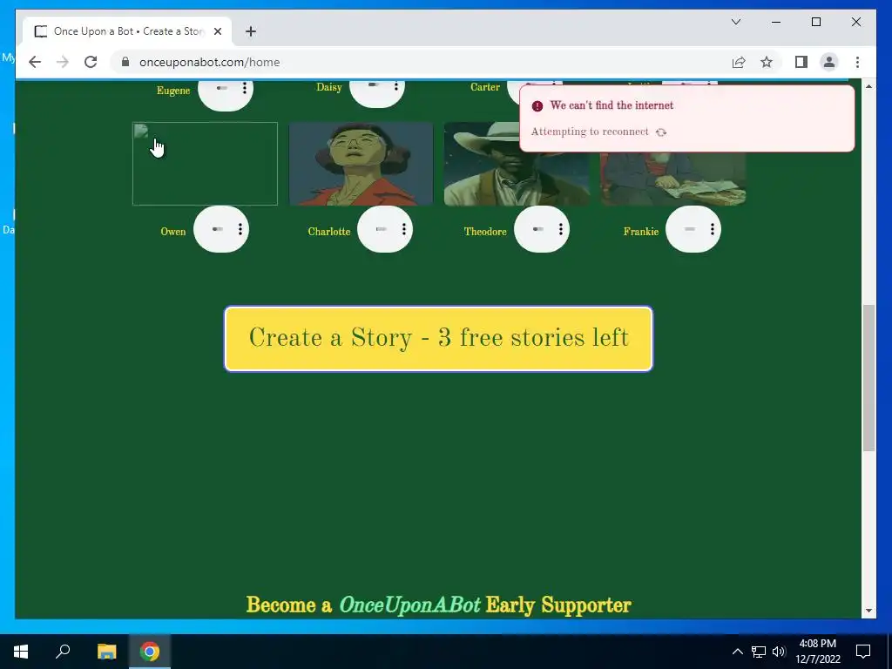
Task: Click the Carter character name label
Action: [484, 87]
